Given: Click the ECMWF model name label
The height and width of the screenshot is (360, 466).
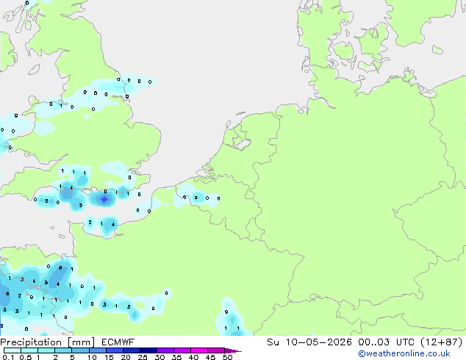Looking at the screenshot, I should (118, 342).
